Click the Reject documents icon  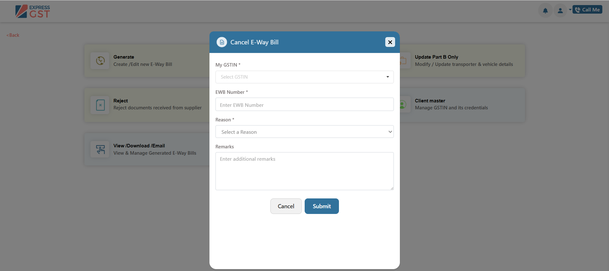100,105
